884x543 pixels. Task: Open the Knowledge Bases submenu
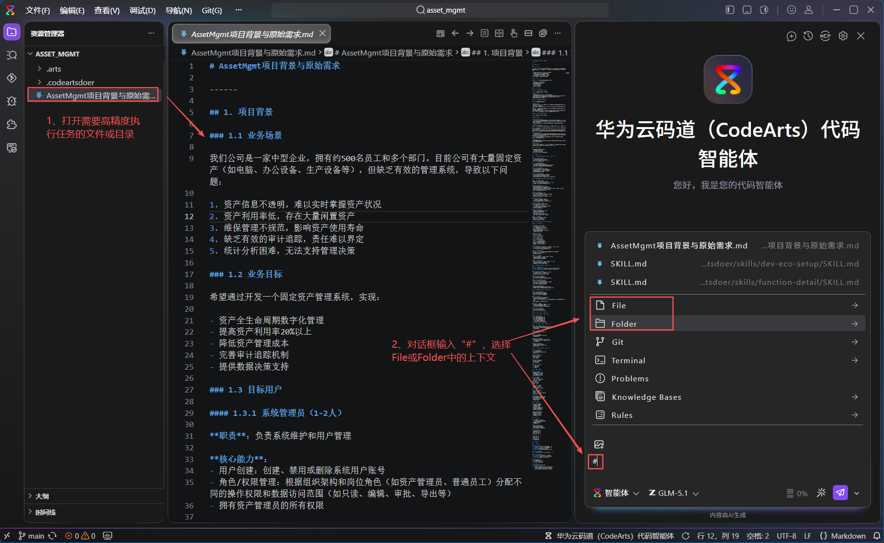tap(727, 397)
